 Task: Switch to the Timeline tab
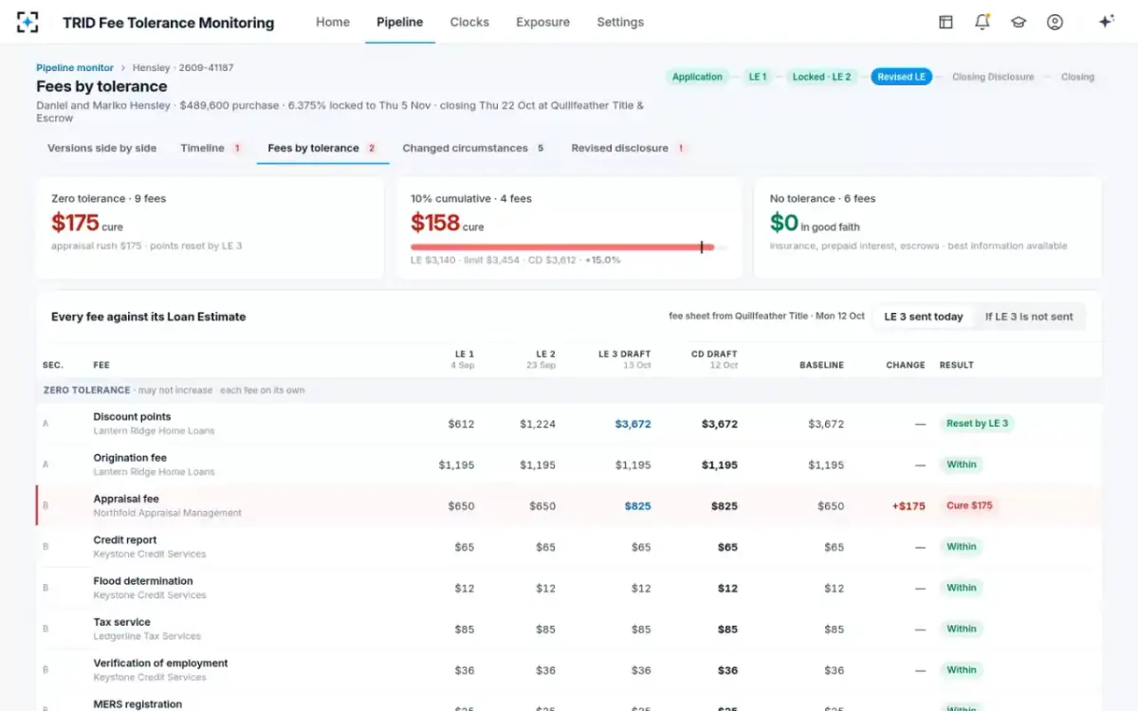pos(211,148)
